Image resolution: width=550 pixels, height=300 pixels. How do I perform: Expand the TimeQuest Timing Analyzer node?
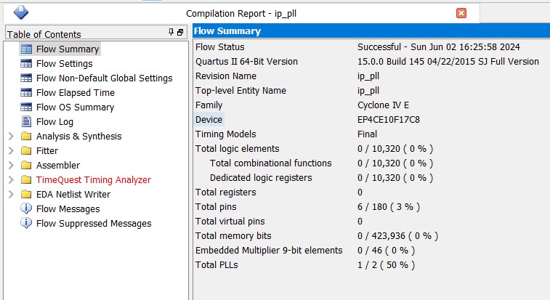[10, 180]
